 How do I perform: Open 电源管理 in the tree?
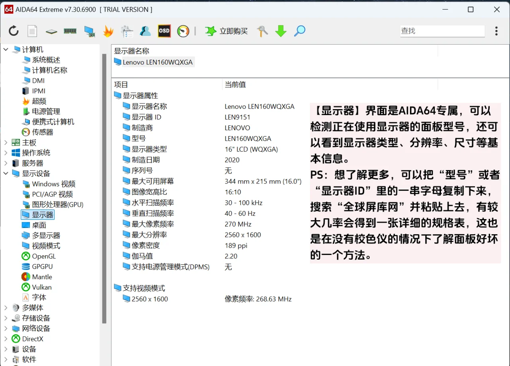point(41,112)
